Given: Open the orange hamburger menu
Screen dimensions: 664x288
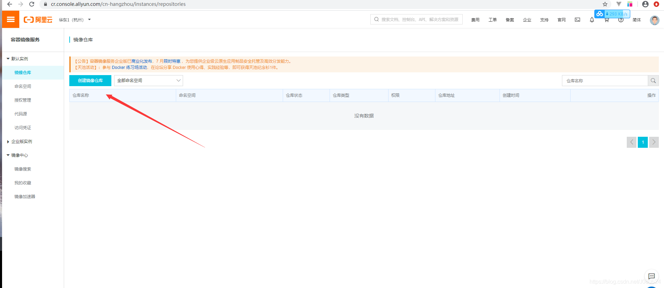Looking at the screenshot, I should coord(11,19).
